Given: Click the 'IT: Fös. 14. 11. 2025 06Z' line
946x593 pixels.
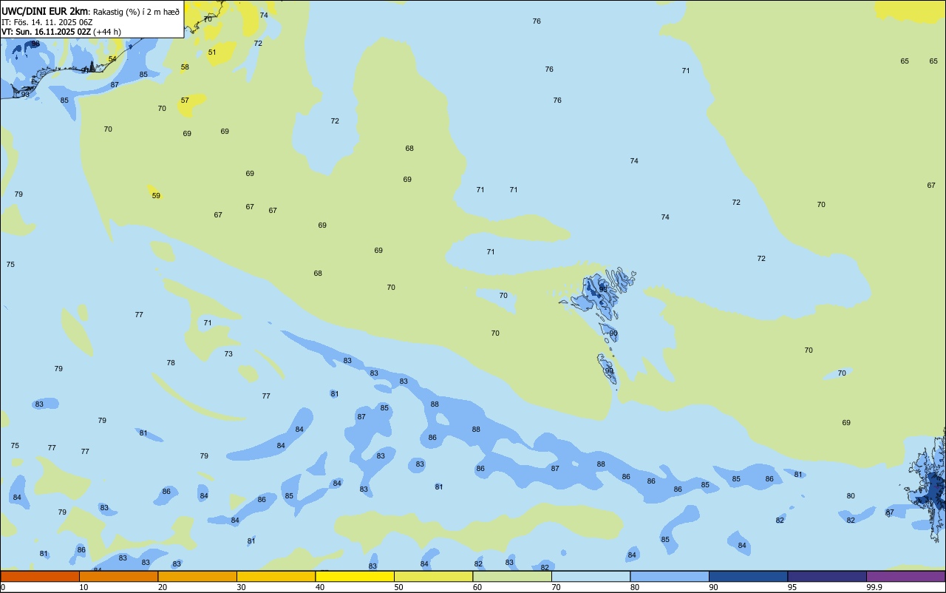Looking at the screenshot, I should coord(47,22).
